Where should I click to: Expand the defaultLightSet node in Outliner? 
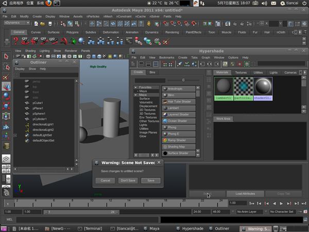pyautogui.click(x=15, y=135)
